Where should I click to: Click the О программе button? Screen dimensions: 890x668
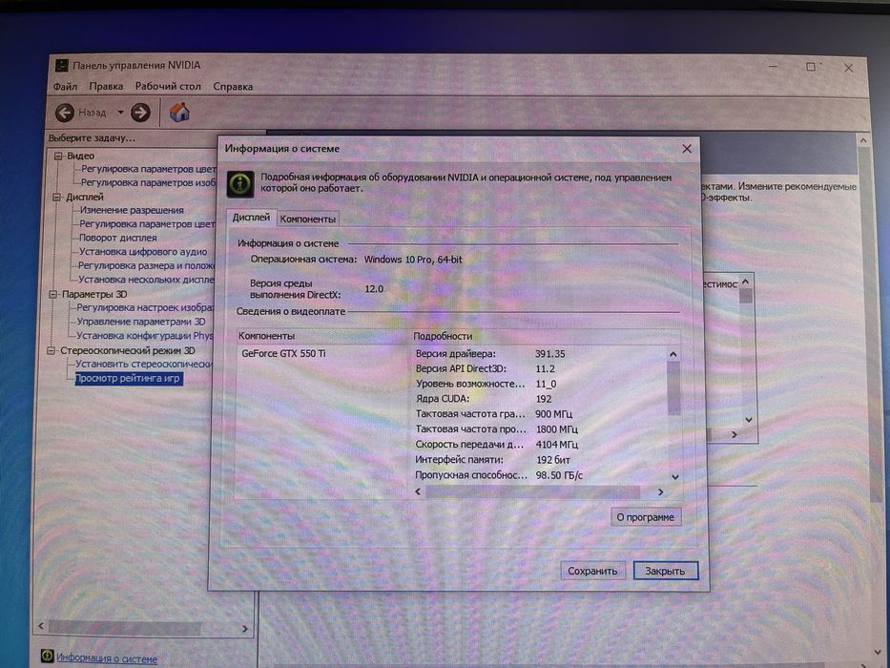646,517
